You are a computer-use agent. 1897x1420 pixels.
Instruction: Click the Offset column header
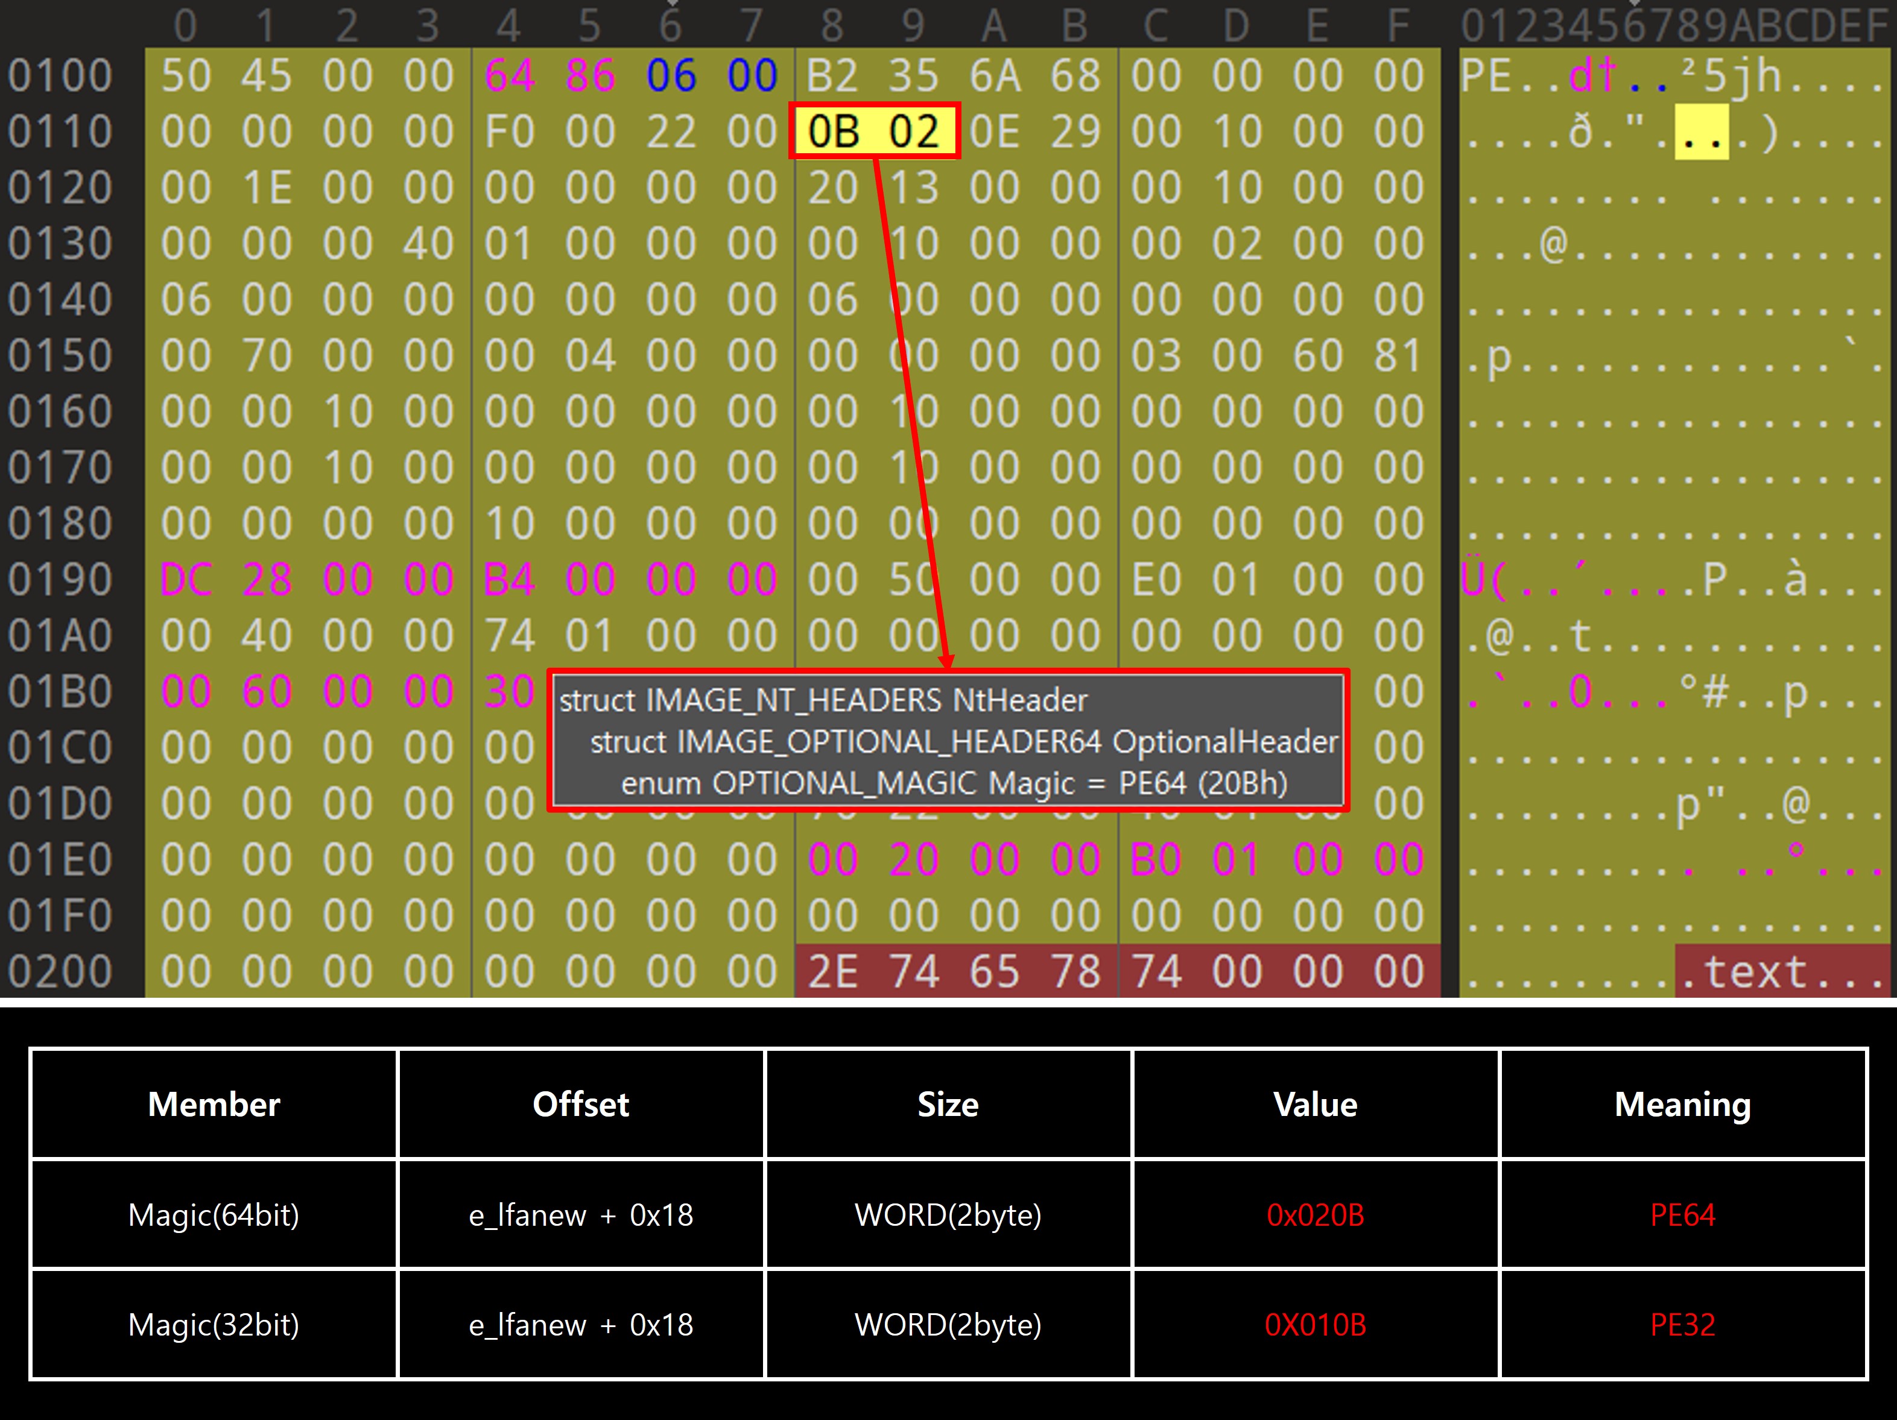(x=581, y=1105)
